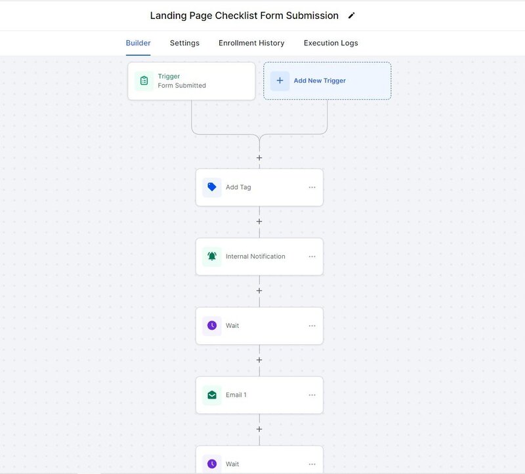Open Internal Notification step options menu
Image resolution: width=525 pixels, height=474 pixels.
click(312, 256)
